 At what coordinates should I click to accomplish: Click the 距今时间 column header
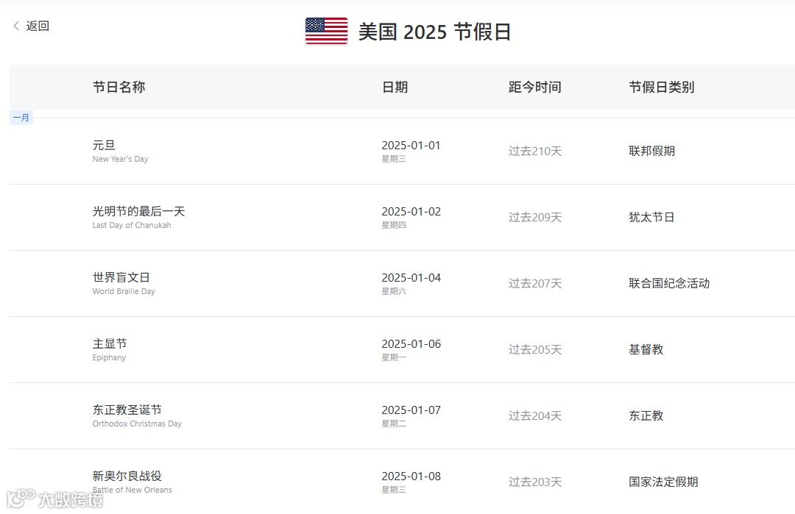coord(535,87)
